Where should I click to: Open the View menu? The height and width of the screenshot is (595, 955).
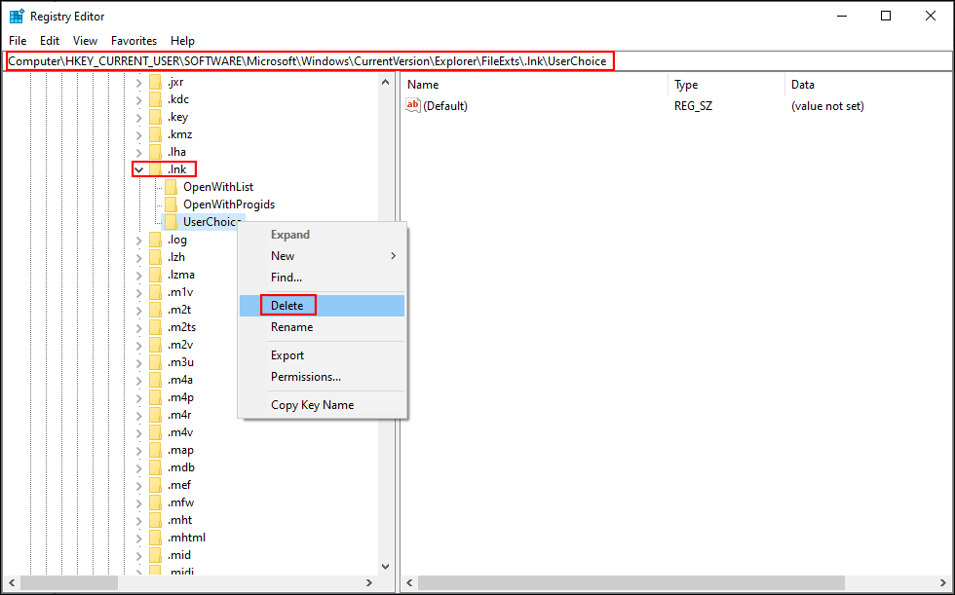85,41
